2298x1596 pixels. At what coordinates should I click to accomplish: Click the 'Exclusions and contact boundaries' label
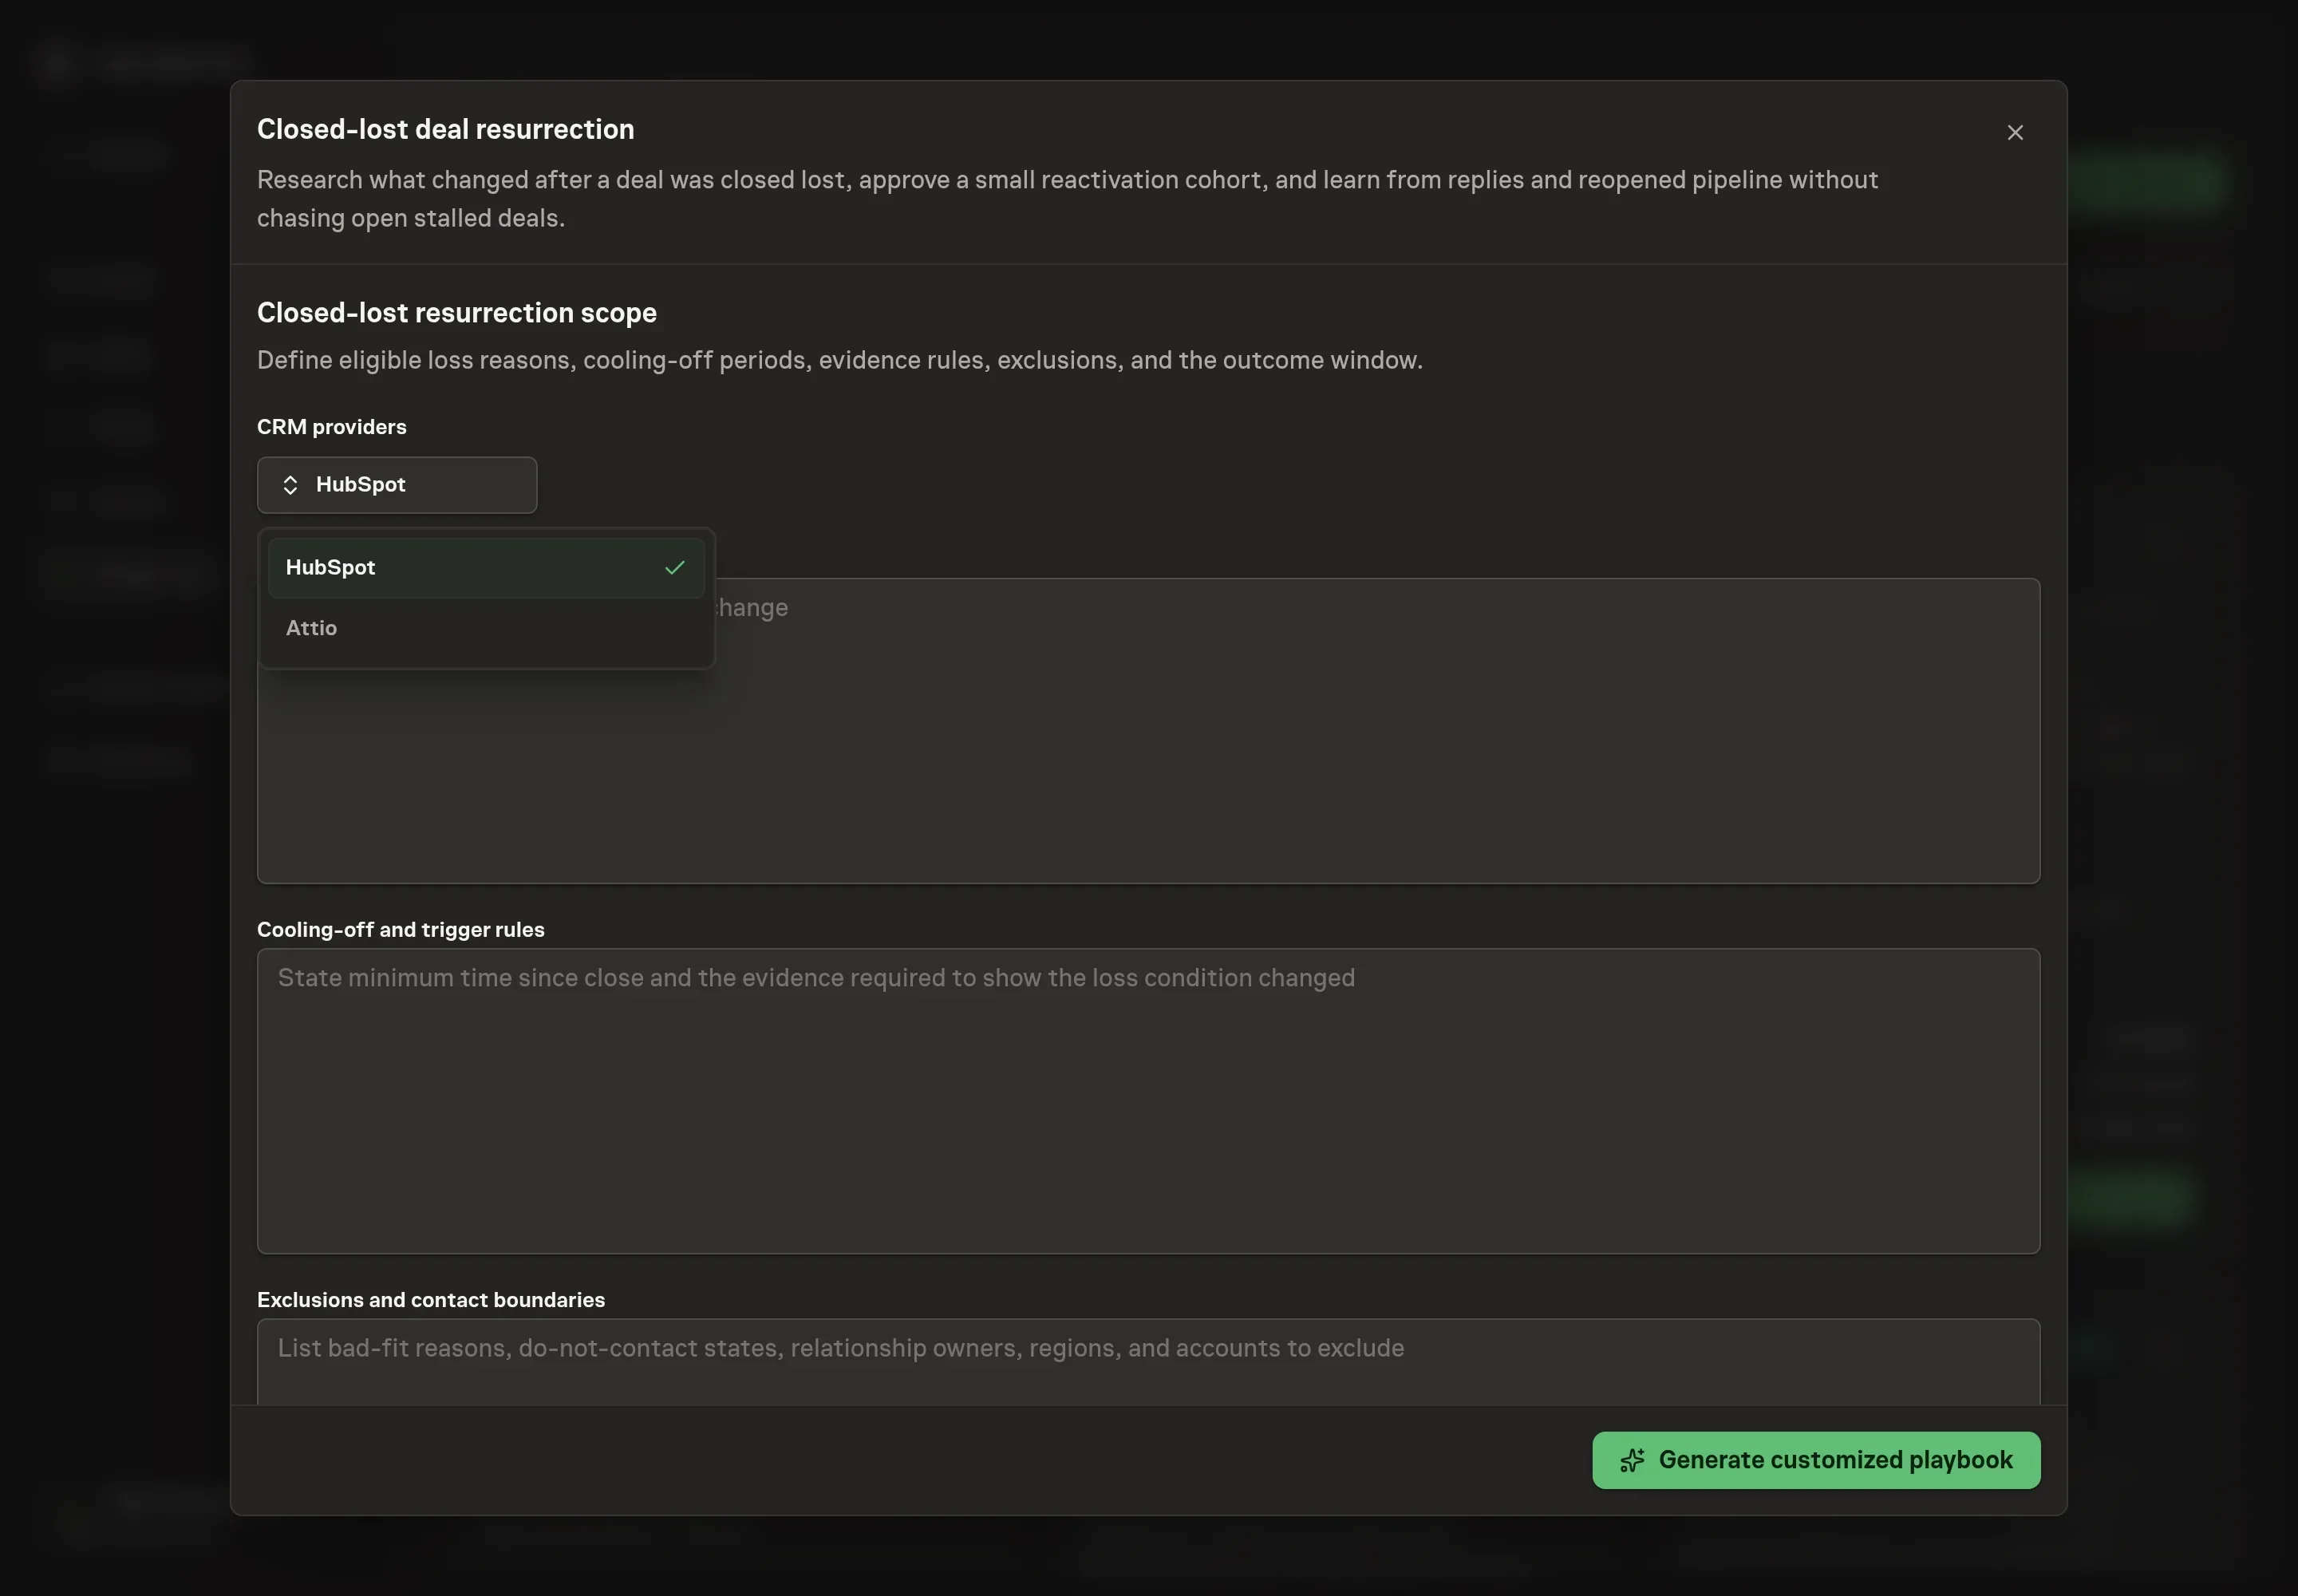click(431, 1300)
